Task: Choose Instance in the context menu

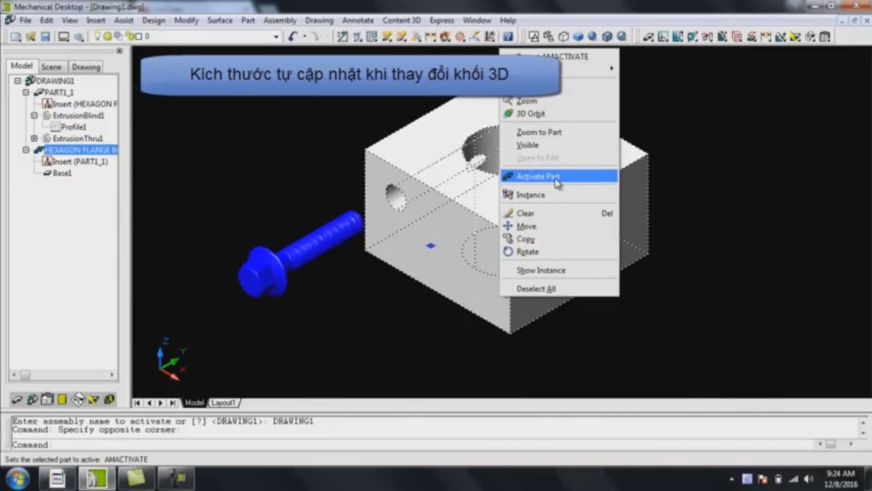Action: [x=531, y=195]
